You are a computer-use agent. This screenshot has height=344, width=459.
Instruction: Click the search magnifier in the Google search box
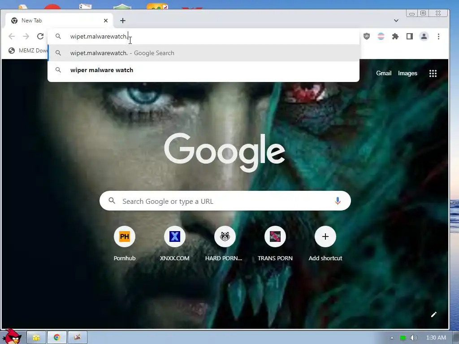point(112,201)
